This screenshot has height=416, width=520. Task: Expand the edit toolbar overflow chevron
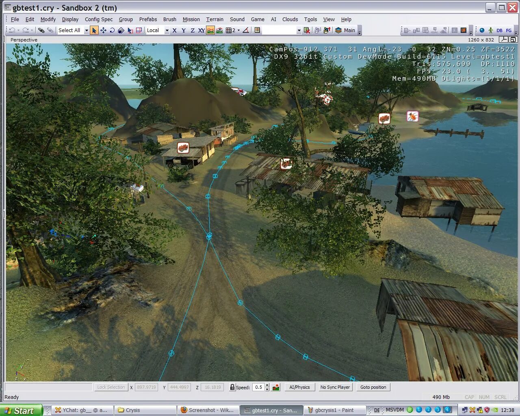[x=360, y=31]
